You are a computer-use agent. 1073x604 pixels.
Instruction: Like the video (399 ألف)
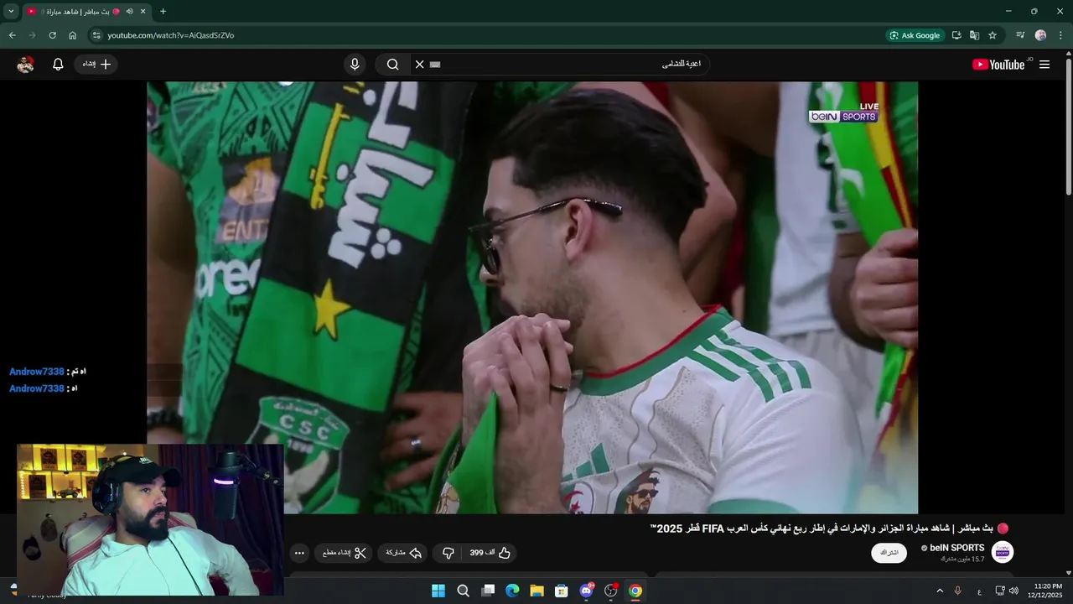pyautogui.click(x=490, y=553)
